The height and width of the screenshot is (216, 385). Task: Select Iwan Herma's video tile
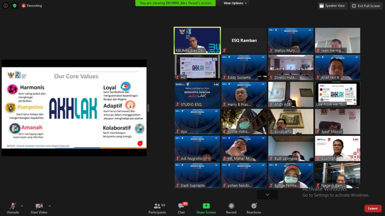pos(337,41)
